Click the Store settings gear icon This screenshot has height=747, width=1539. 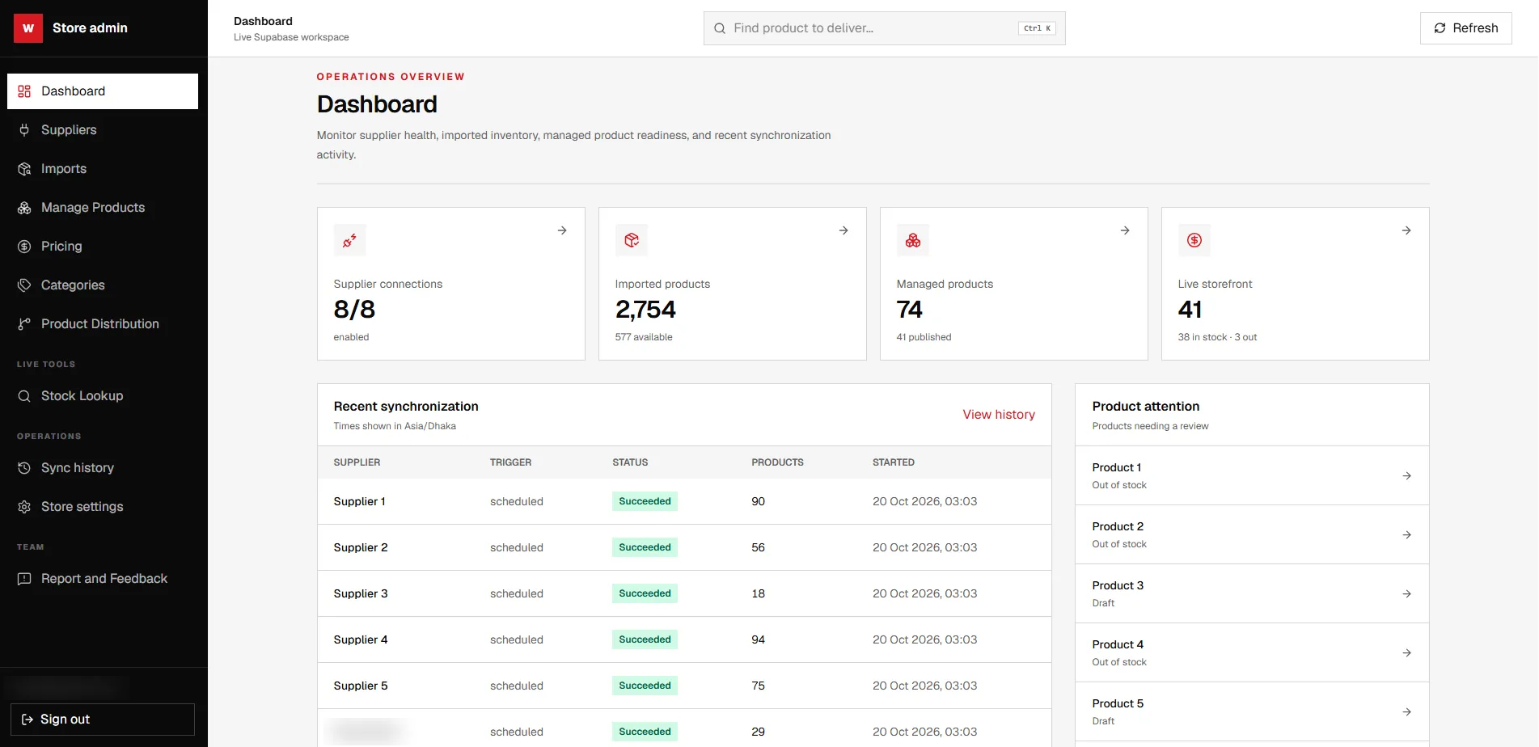tap(24, 507)
